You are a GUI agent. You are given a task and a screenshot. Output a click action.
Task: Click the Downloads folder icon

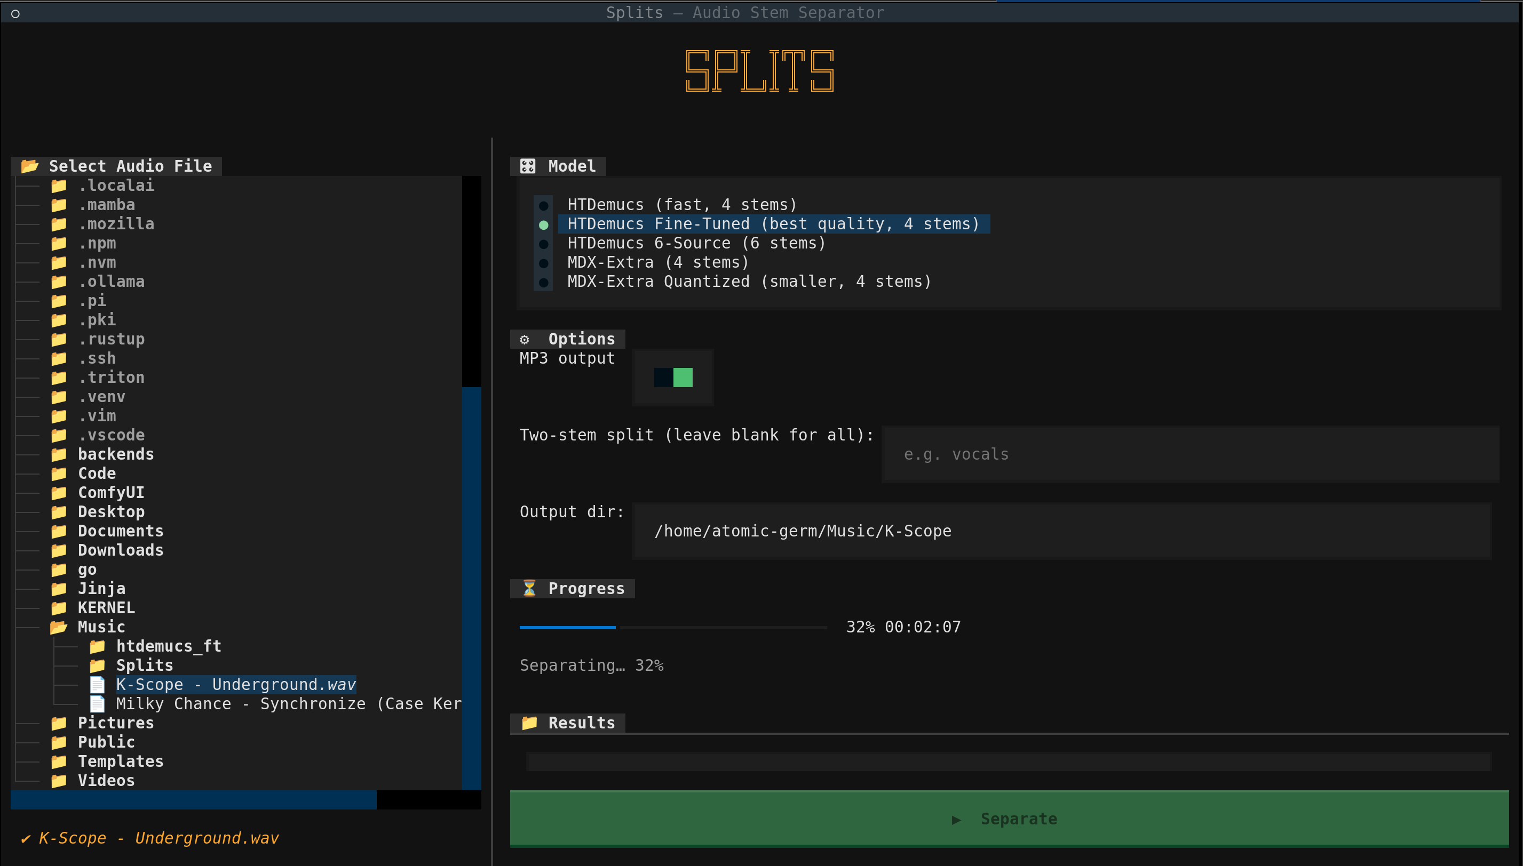click(x=58, y=550)
